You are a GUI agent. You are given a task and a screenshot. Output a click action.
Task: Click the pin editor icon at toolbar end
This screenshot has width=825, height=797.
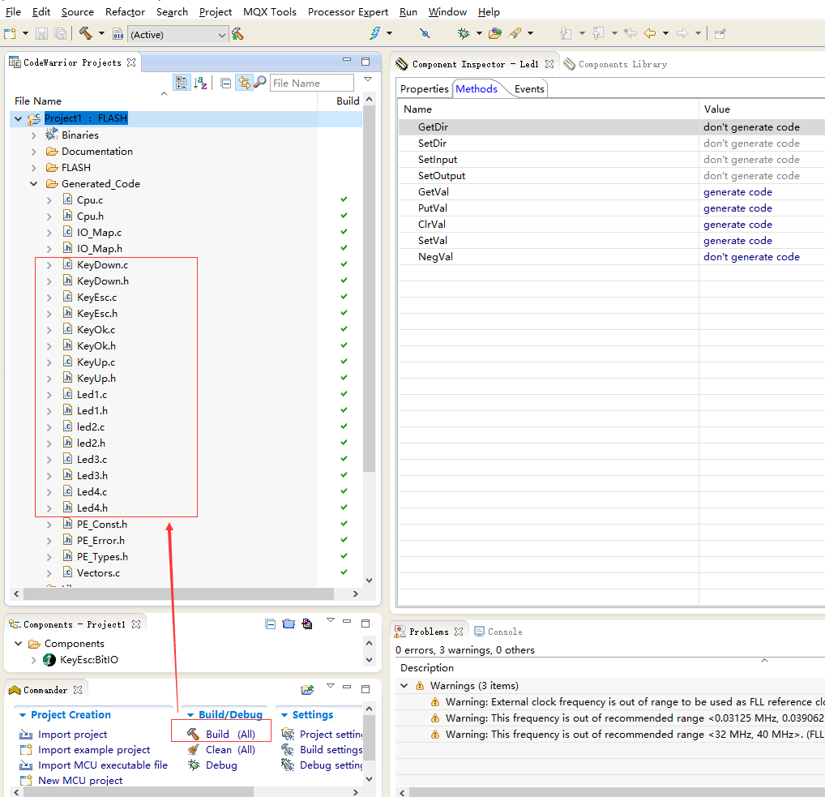point(720,34)
